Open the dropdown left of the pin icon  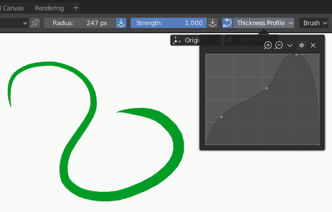14,23
